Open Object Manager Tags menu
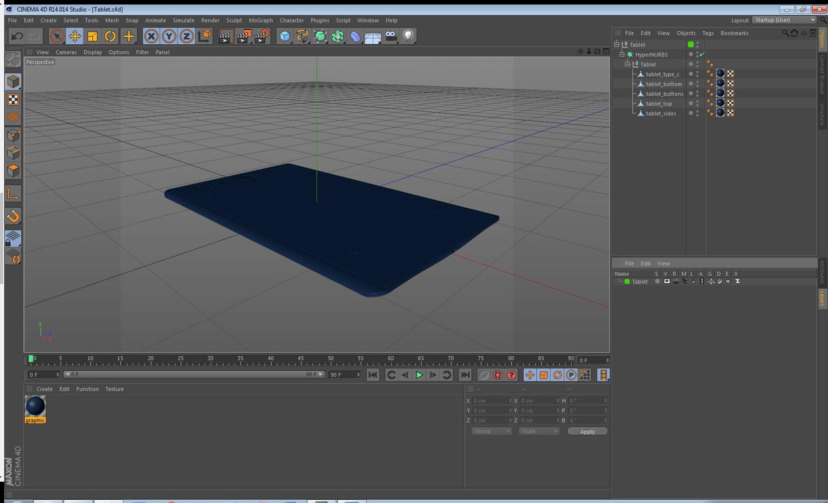 [708, 33]
